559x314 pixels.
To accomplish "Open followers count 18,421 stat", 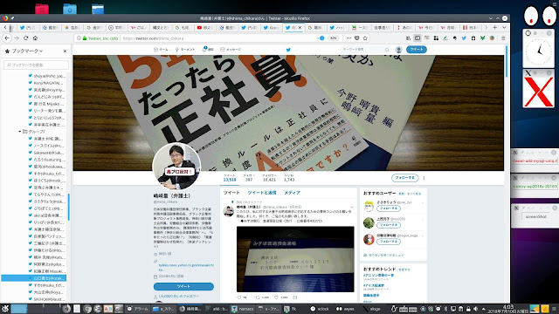I will 269,178.
